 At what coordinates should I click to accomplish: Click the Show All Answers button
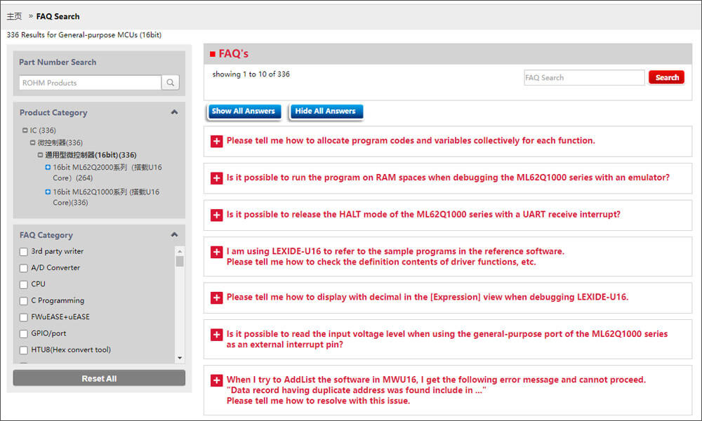[244, 112]
